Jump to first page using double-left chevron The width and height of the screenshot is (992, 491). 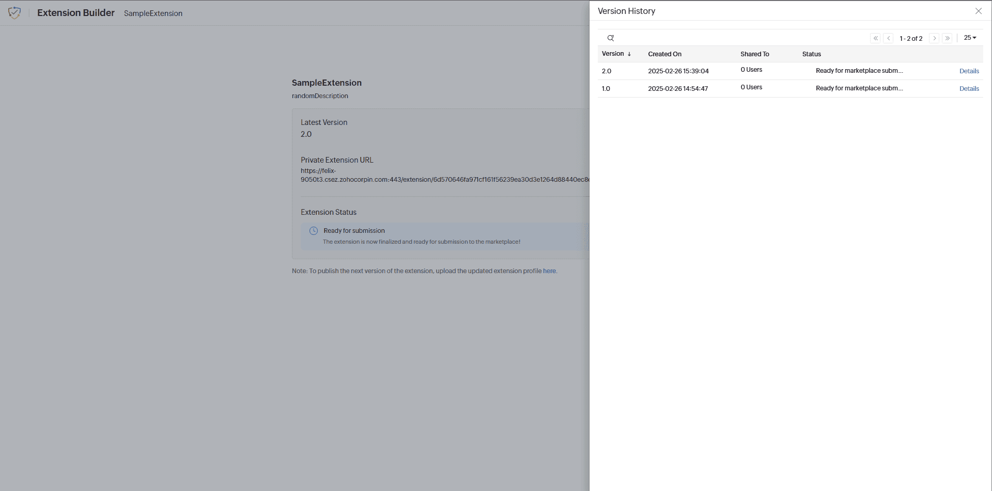click(876, 38)
